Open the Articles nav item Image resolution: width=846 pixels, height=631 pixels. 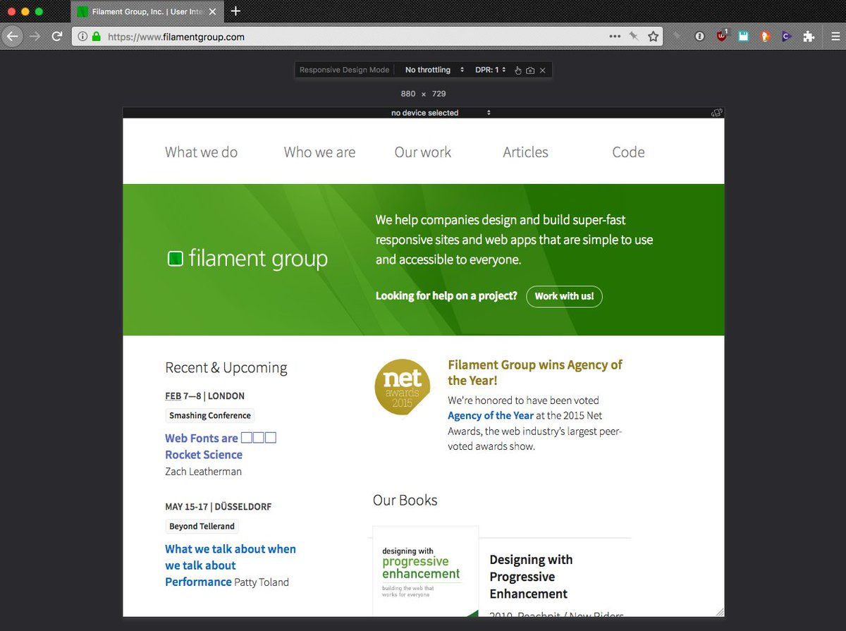[x=525, y=152]
